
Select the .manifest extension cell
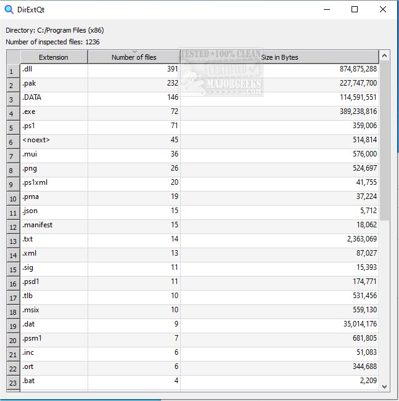click(x=54, y=227)
